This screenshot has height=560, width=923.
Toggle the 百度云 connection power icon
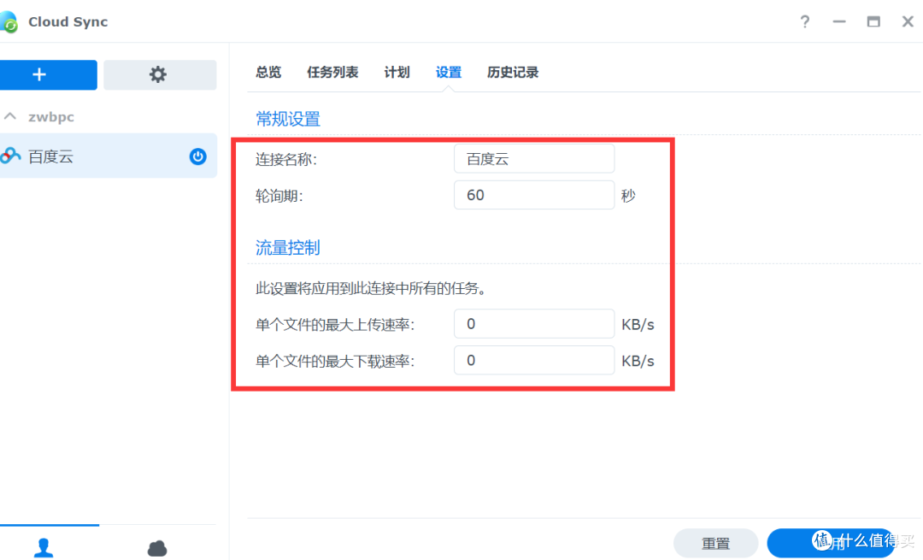(197, 156)
